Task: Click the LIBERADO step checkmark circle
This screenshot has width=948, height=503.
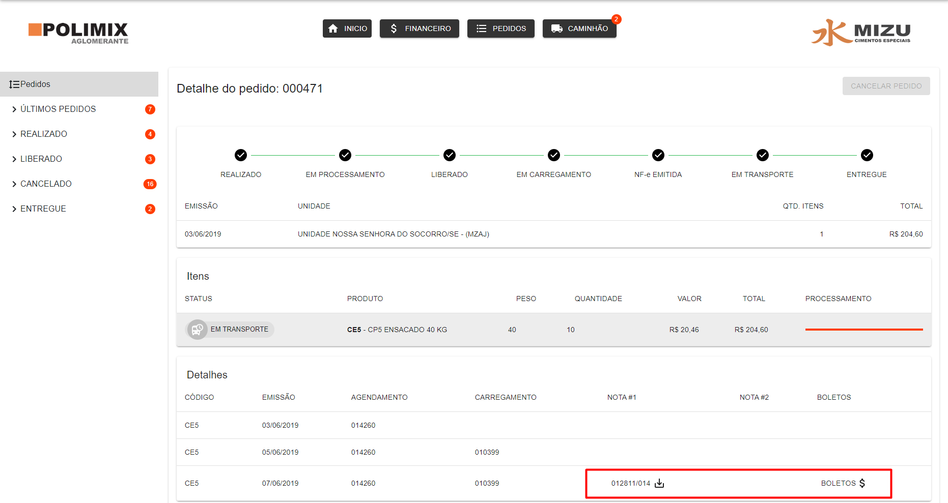Action: point(450,155)
